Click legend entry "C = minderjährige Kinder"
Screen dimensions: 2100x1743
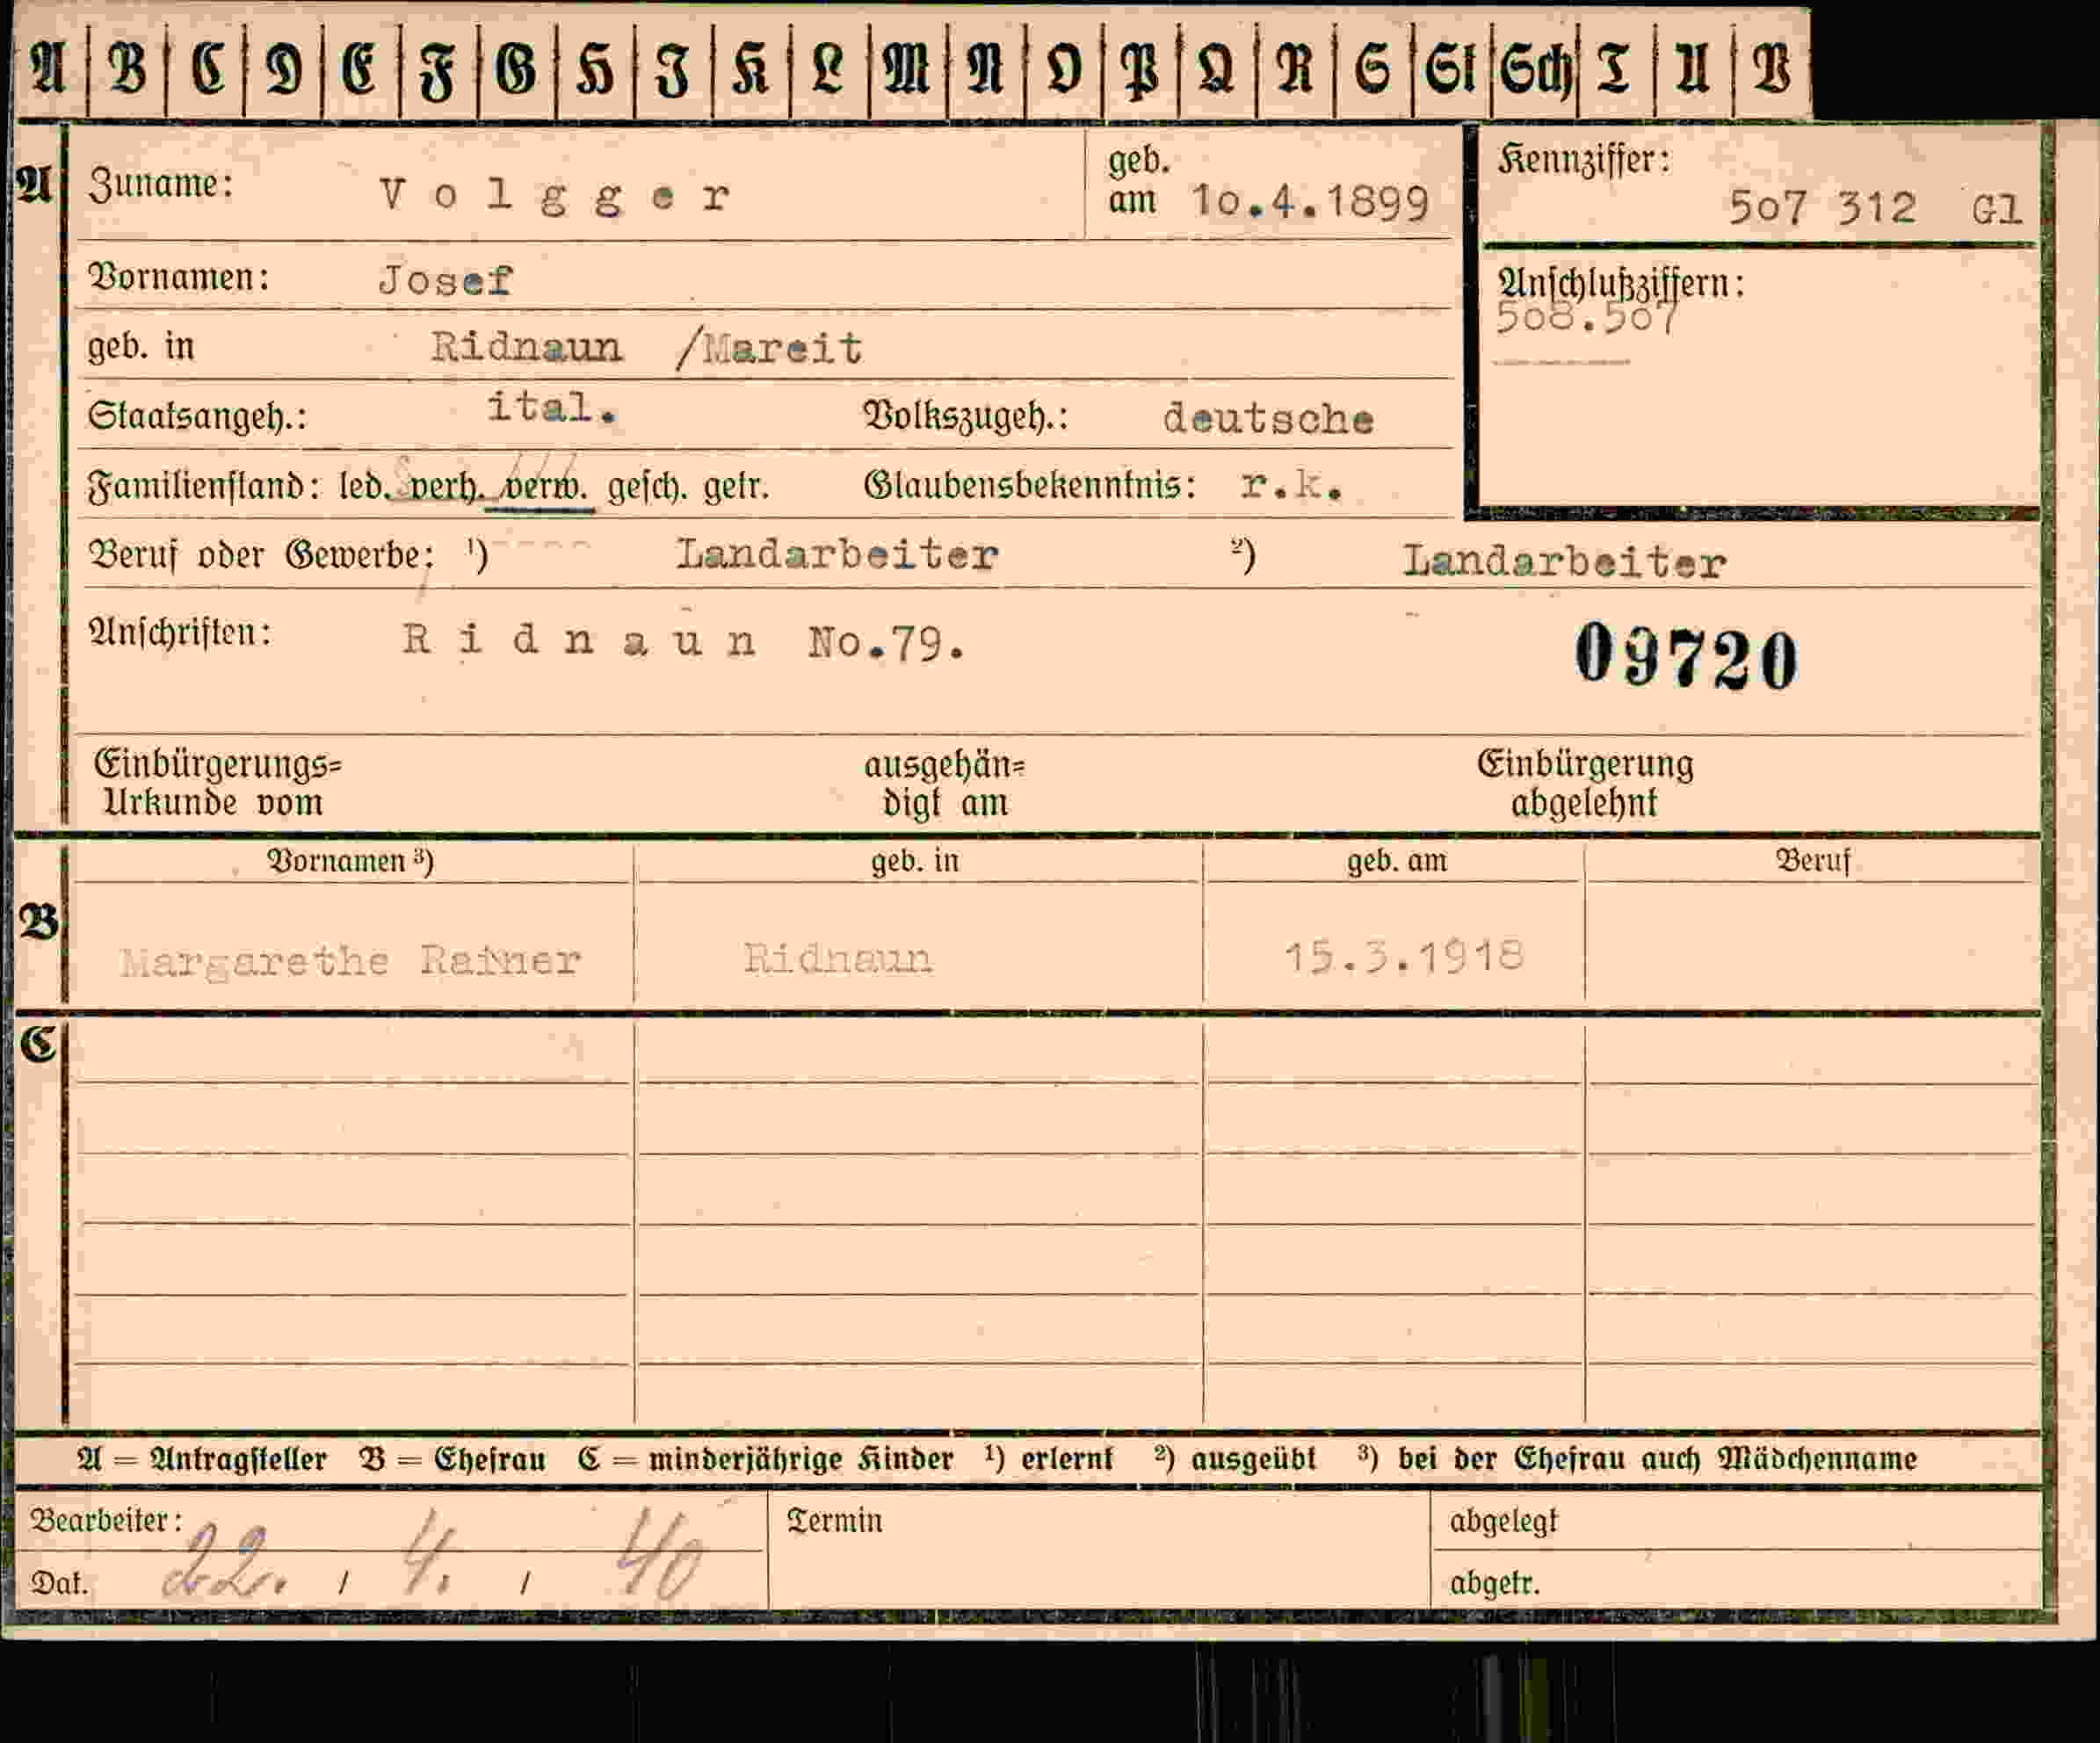[x=766, y=1459]
